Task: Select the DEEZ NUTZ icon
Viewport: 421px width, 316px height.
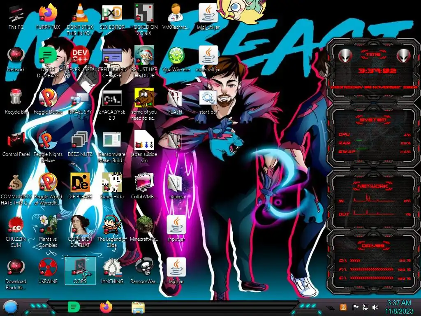Action: tap(80, 144)
